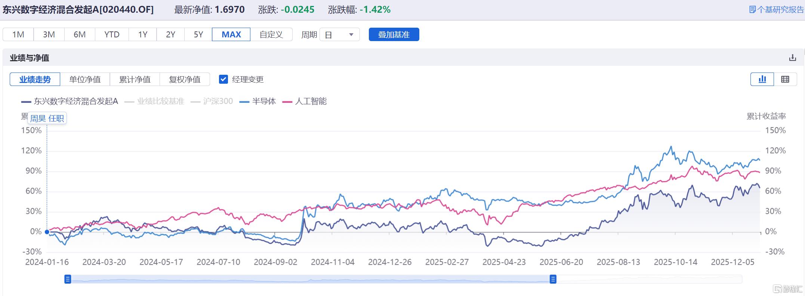Image resolution: width=805 pixels, height=296 pixels.
Task: Hide the 半导体 legend series
Action: [257, 101]
